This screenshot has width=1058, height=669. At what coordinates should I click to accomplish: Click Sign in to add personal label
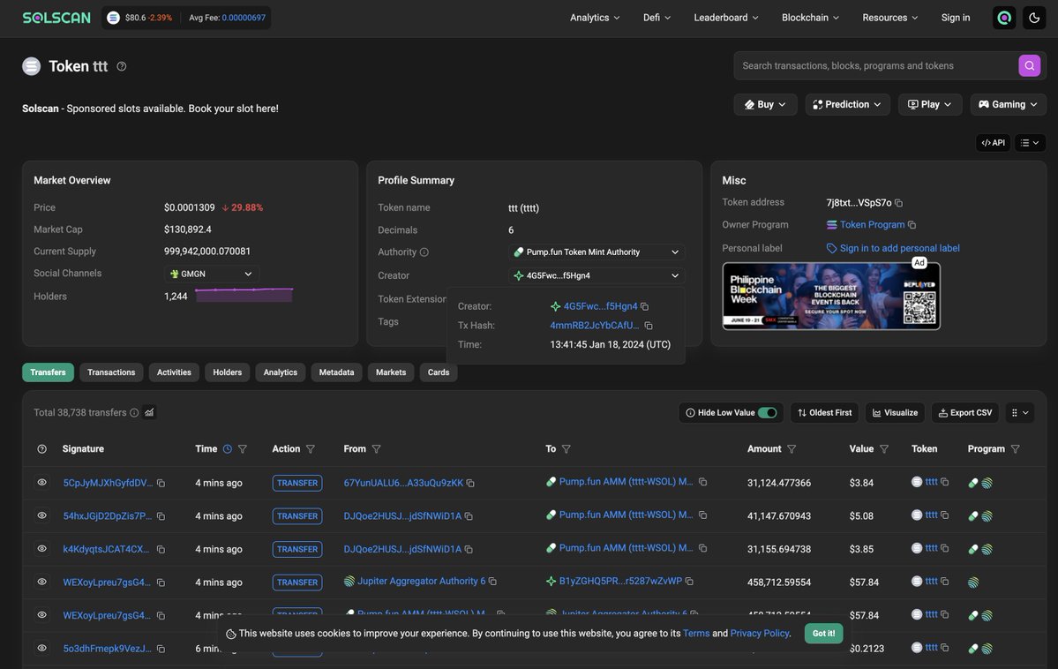tap(899, 248)
